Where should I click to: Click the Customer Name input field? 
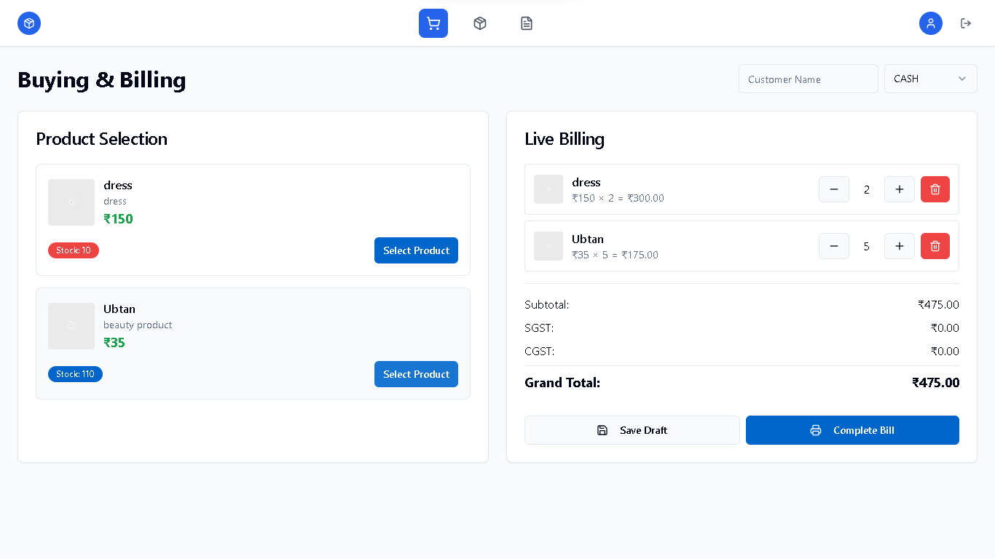[x=808, y=78]
